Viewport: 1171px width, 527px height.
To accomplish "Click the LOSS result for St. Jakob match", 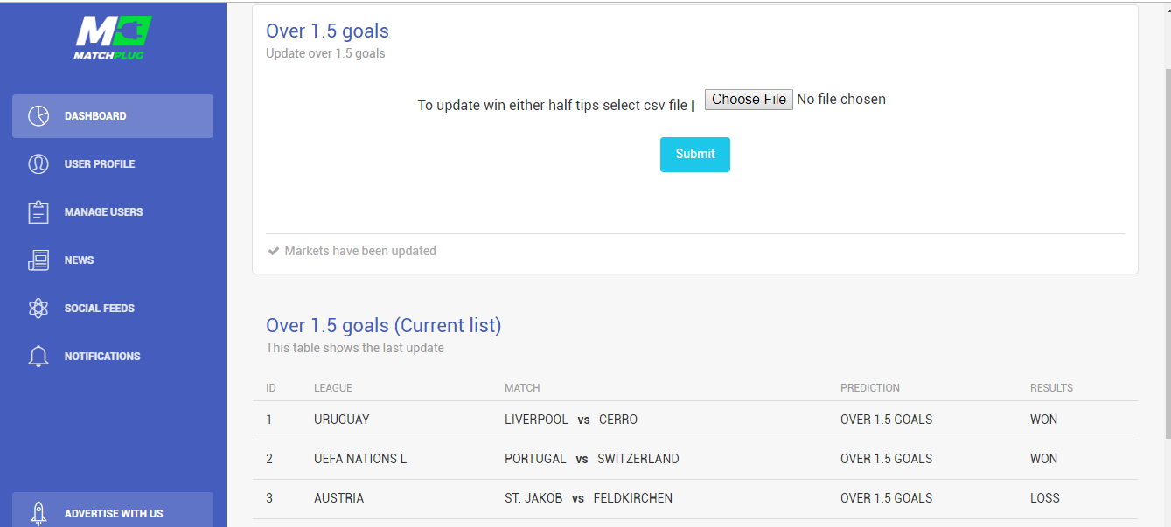I will click(1044, 498).
